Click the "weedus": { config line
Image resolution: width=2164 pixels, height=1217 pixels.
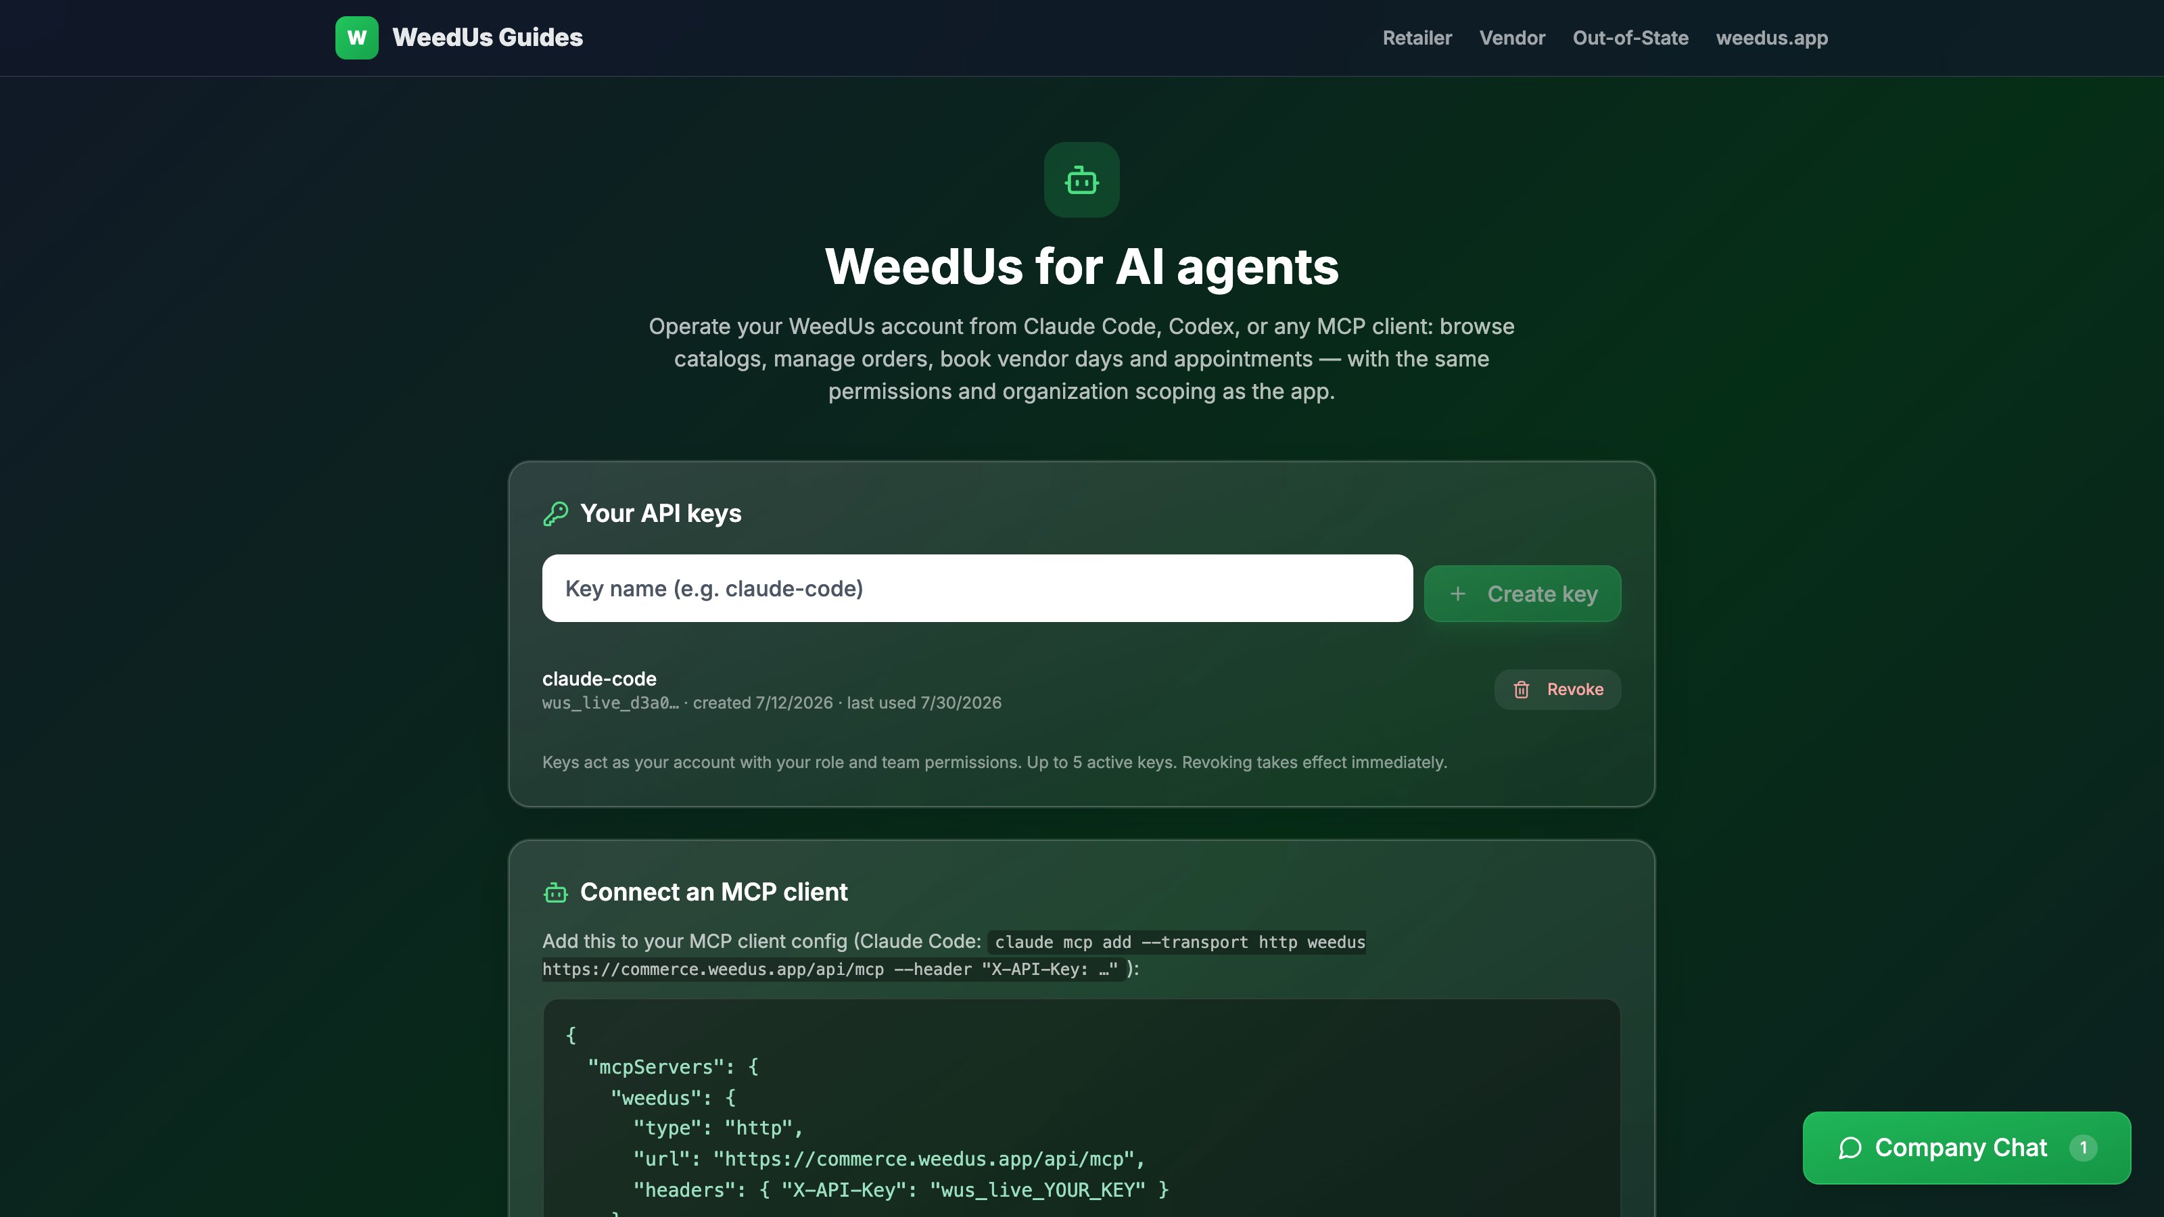673,1098
